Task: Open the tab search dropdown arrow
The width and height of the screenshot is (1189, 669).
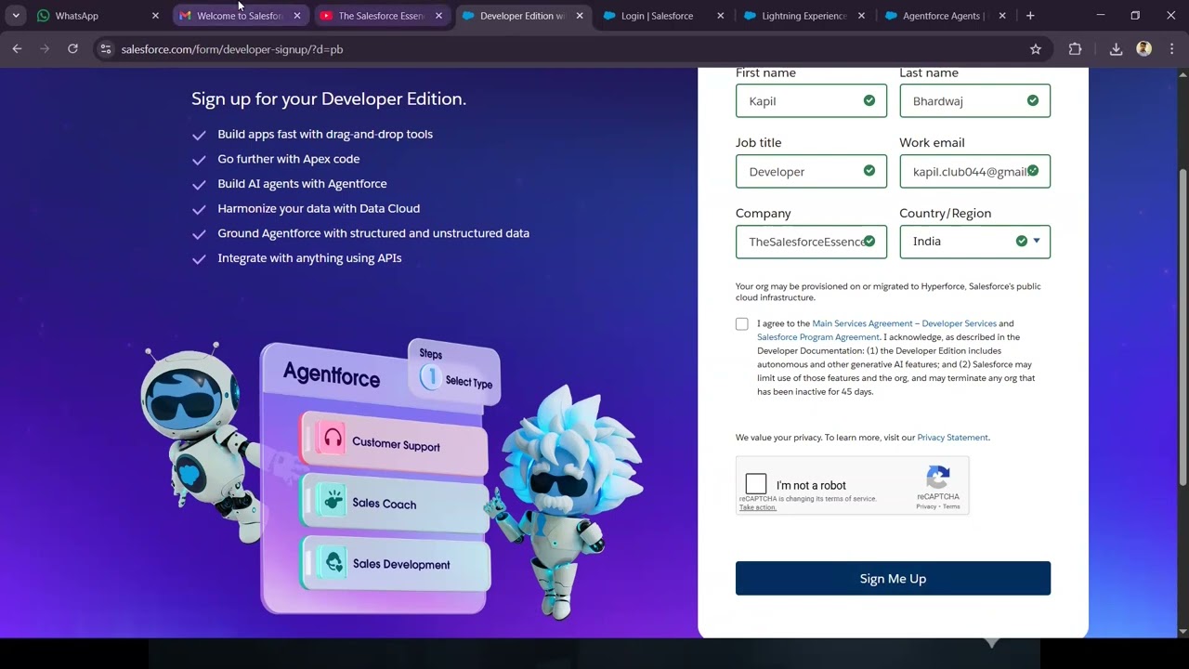Action: tap(16, 16)
